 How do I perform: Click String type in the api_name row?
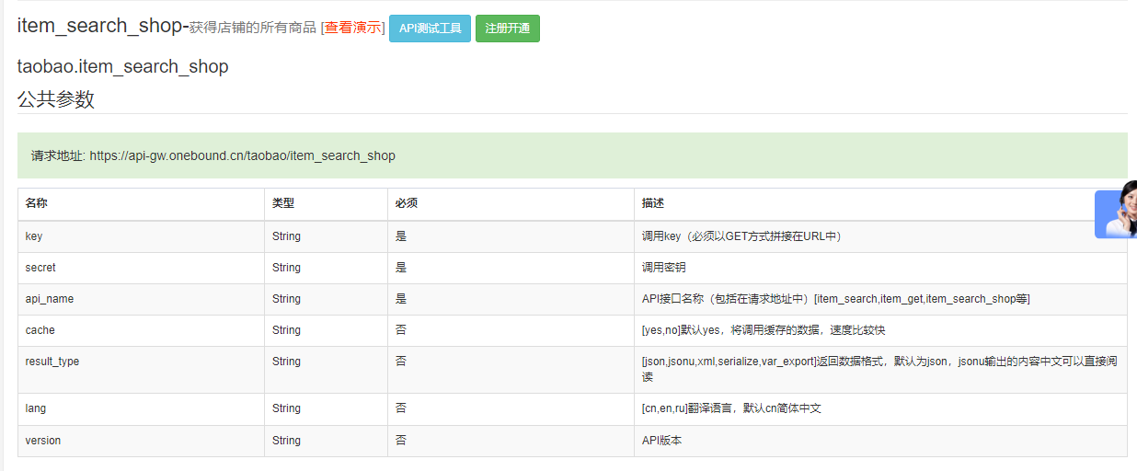[x=286, y=299]
